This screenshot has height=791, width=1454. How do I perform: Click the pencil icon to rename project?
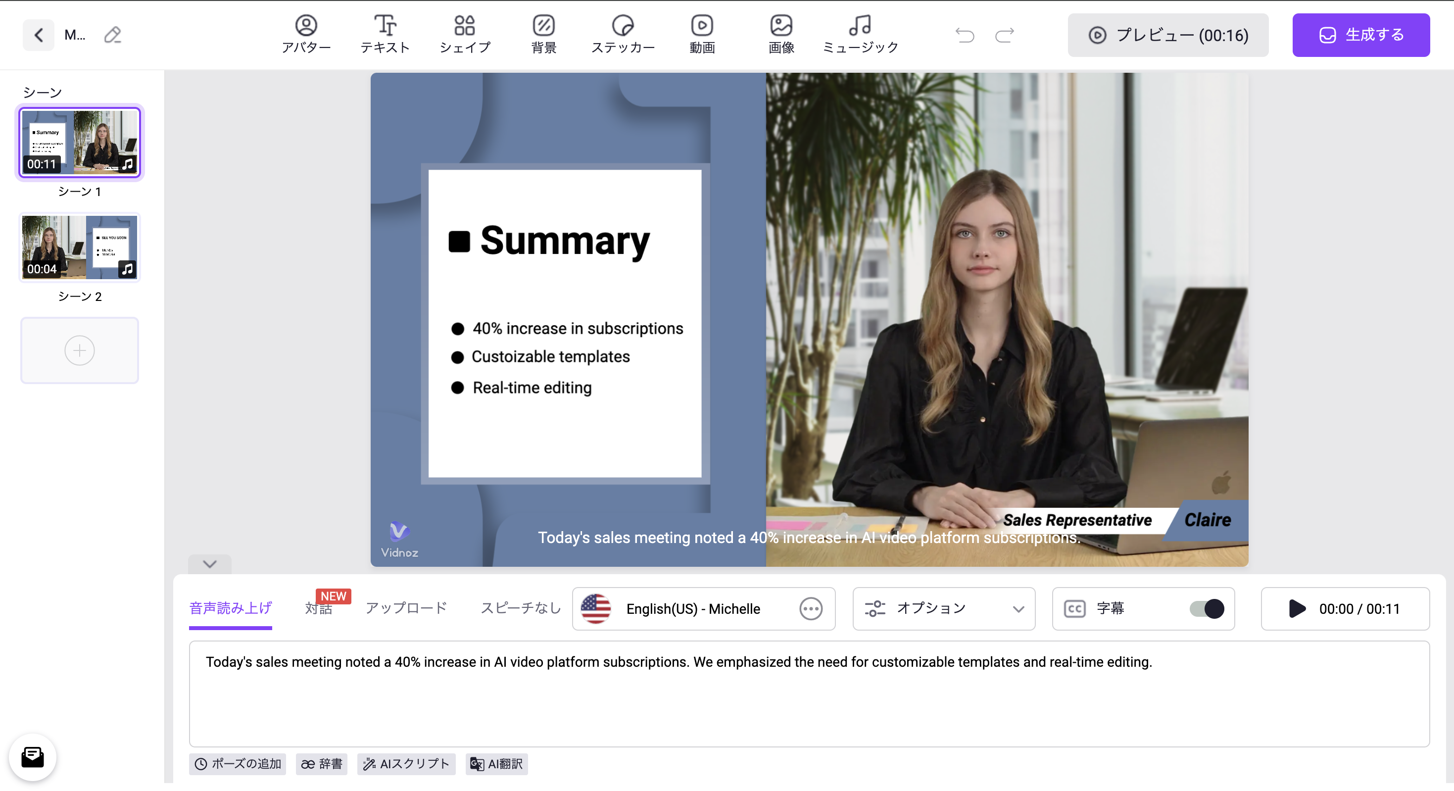click(112, 35)
